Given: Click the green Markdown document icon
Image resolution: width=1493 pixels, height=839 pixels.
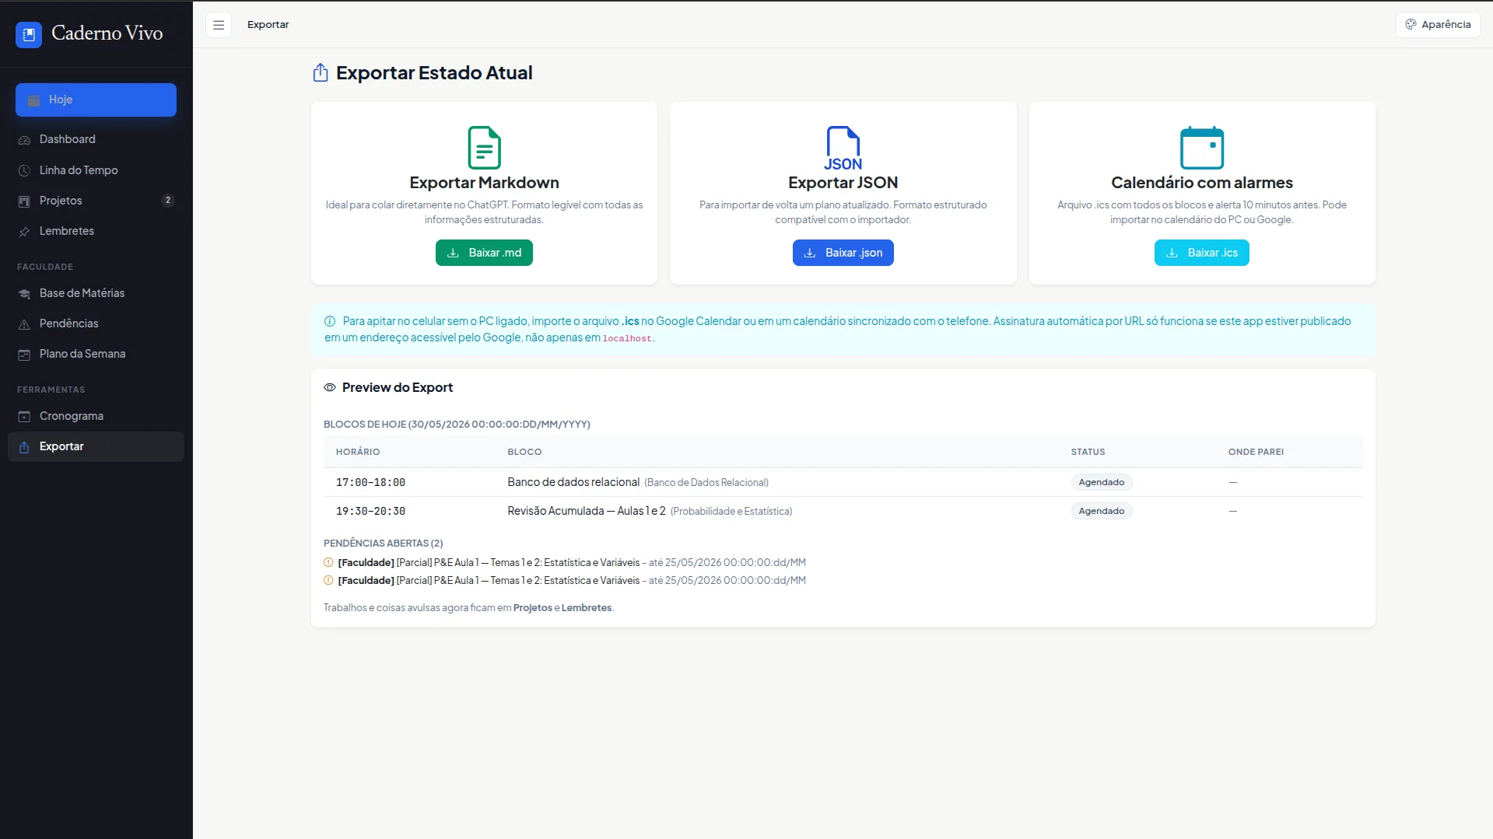Looking at the screenshot, I should [x=484, y=147].
